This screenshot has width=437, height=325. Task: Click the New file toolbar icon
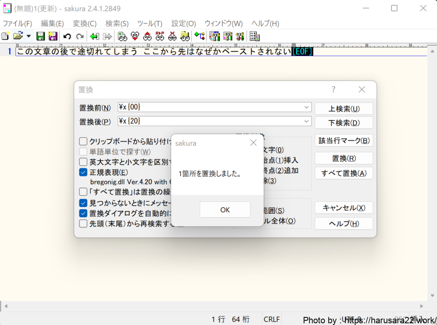(x=5, y=36)
